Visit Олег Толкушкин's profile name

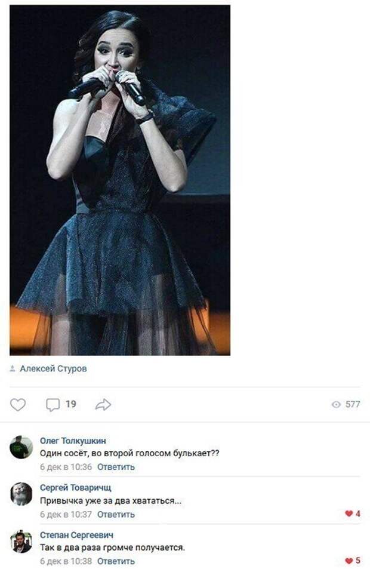click(73, 441)
